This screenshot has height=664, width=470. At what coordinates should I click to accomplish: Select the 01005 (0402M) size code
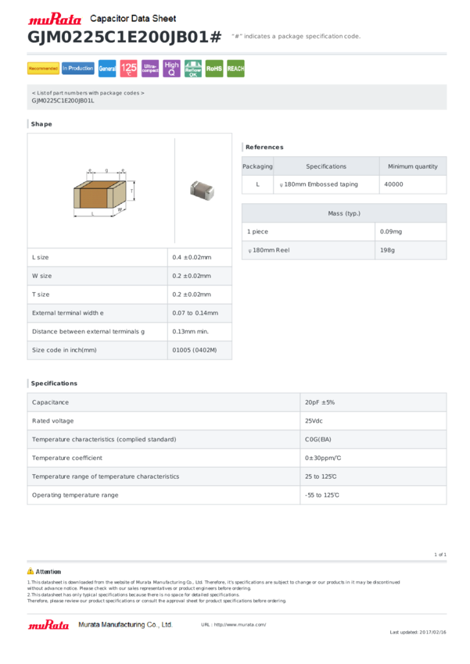pyautogui.click(x=195, y=350)
